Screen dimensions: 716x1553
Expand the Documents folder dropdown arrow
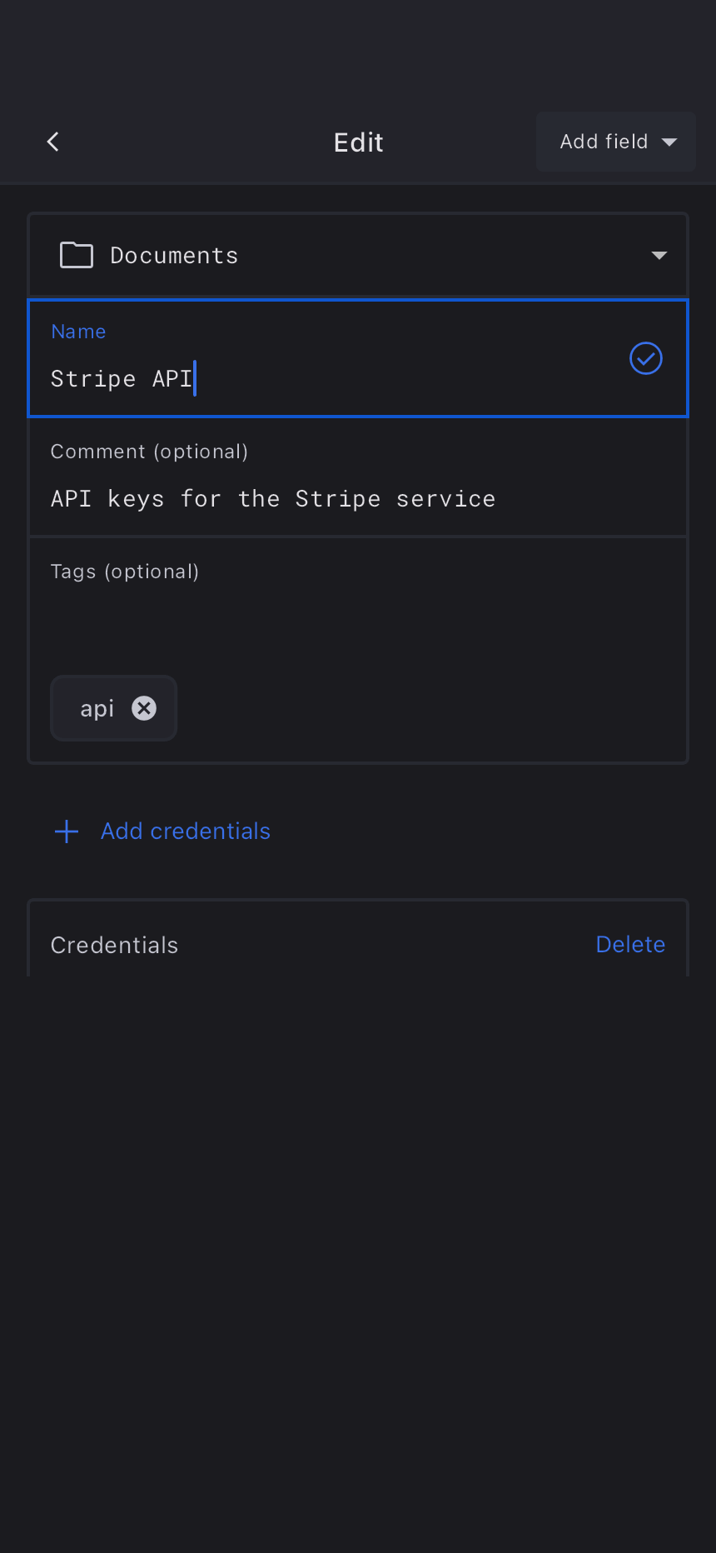pyautogui.click(x=659, y=256)
